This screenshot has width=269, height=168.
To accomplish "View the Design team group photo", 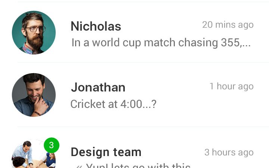I will click(34, 154).
